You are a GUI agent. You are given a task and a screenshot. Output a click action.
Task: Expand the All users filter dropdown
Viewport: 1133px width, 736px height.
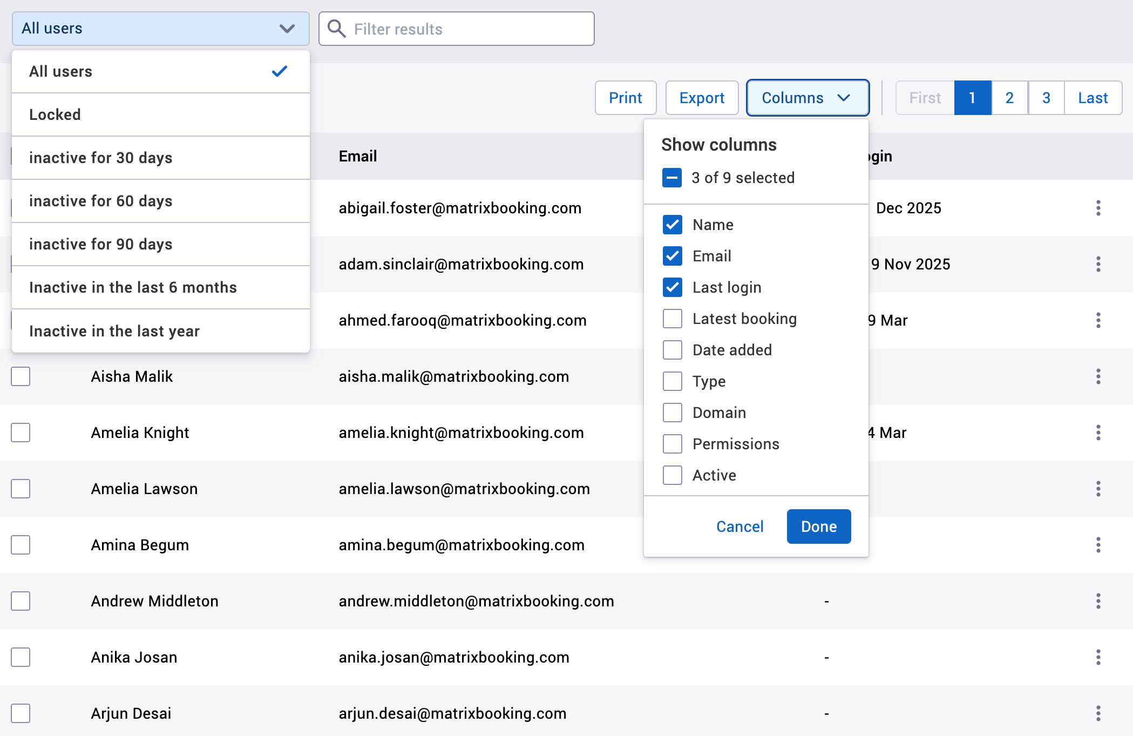tap(160, 29)
